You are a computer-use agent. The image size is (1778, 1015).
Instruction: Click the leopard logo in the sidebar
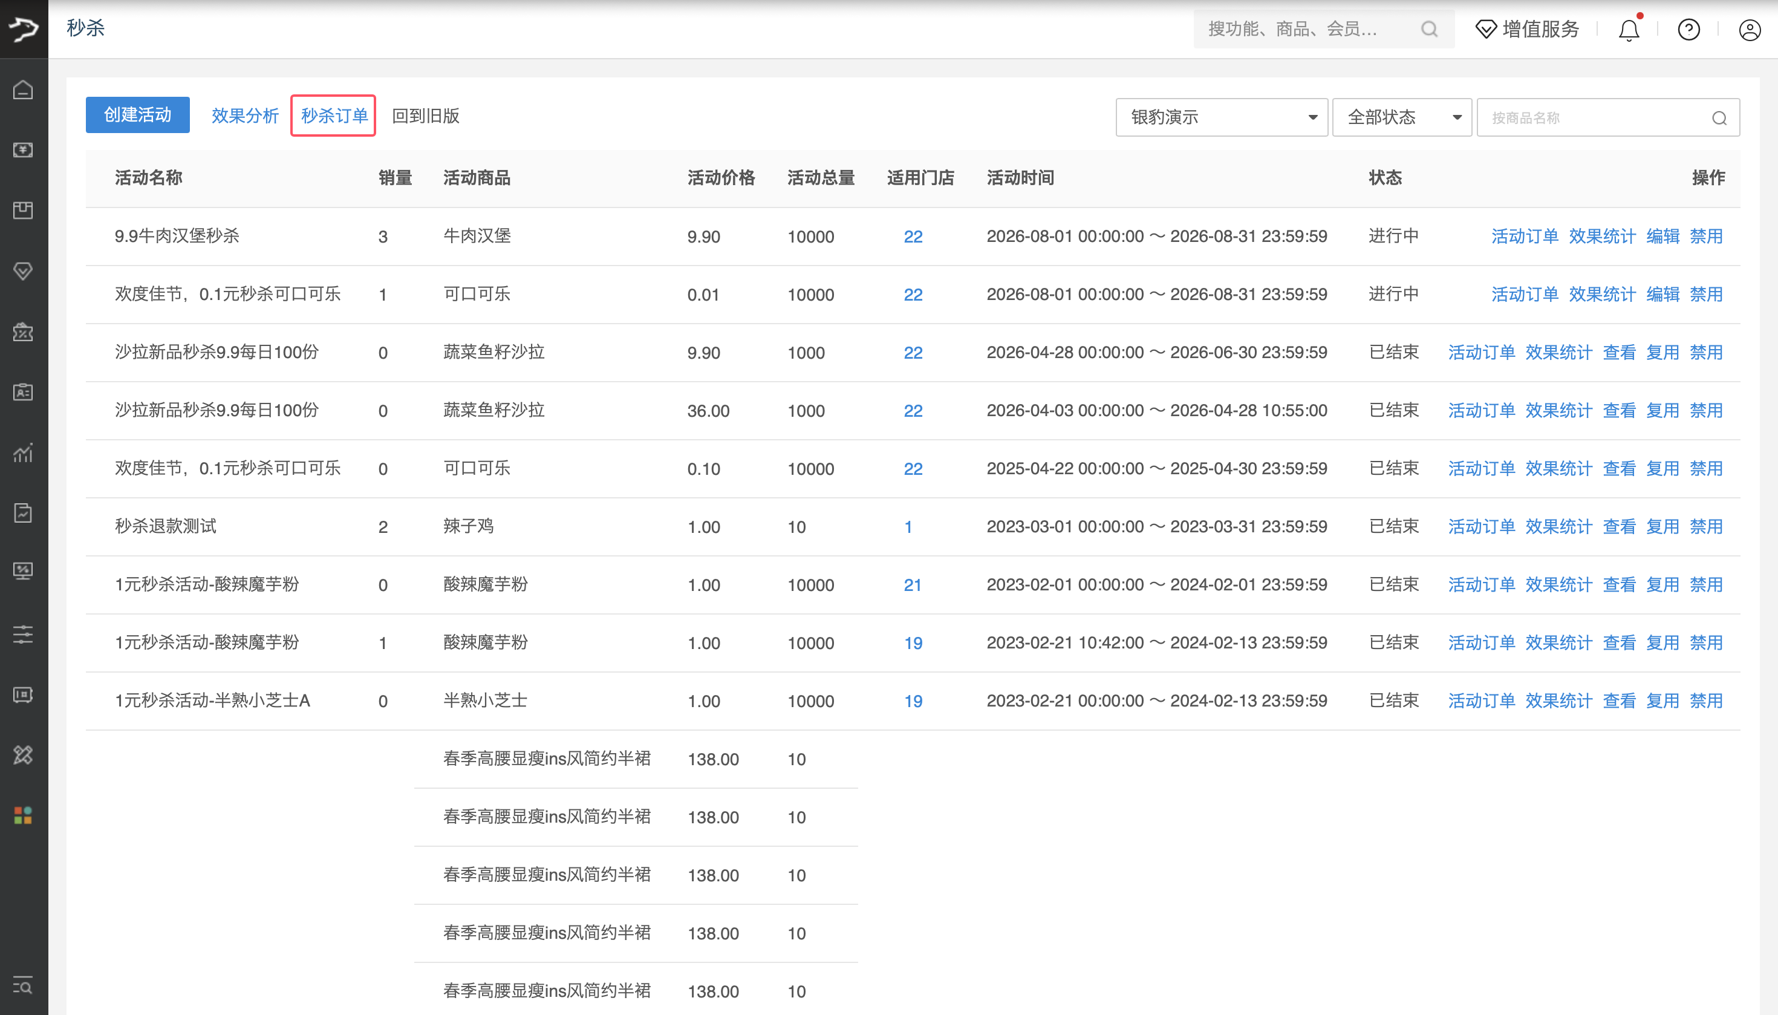tap(24, 28)
